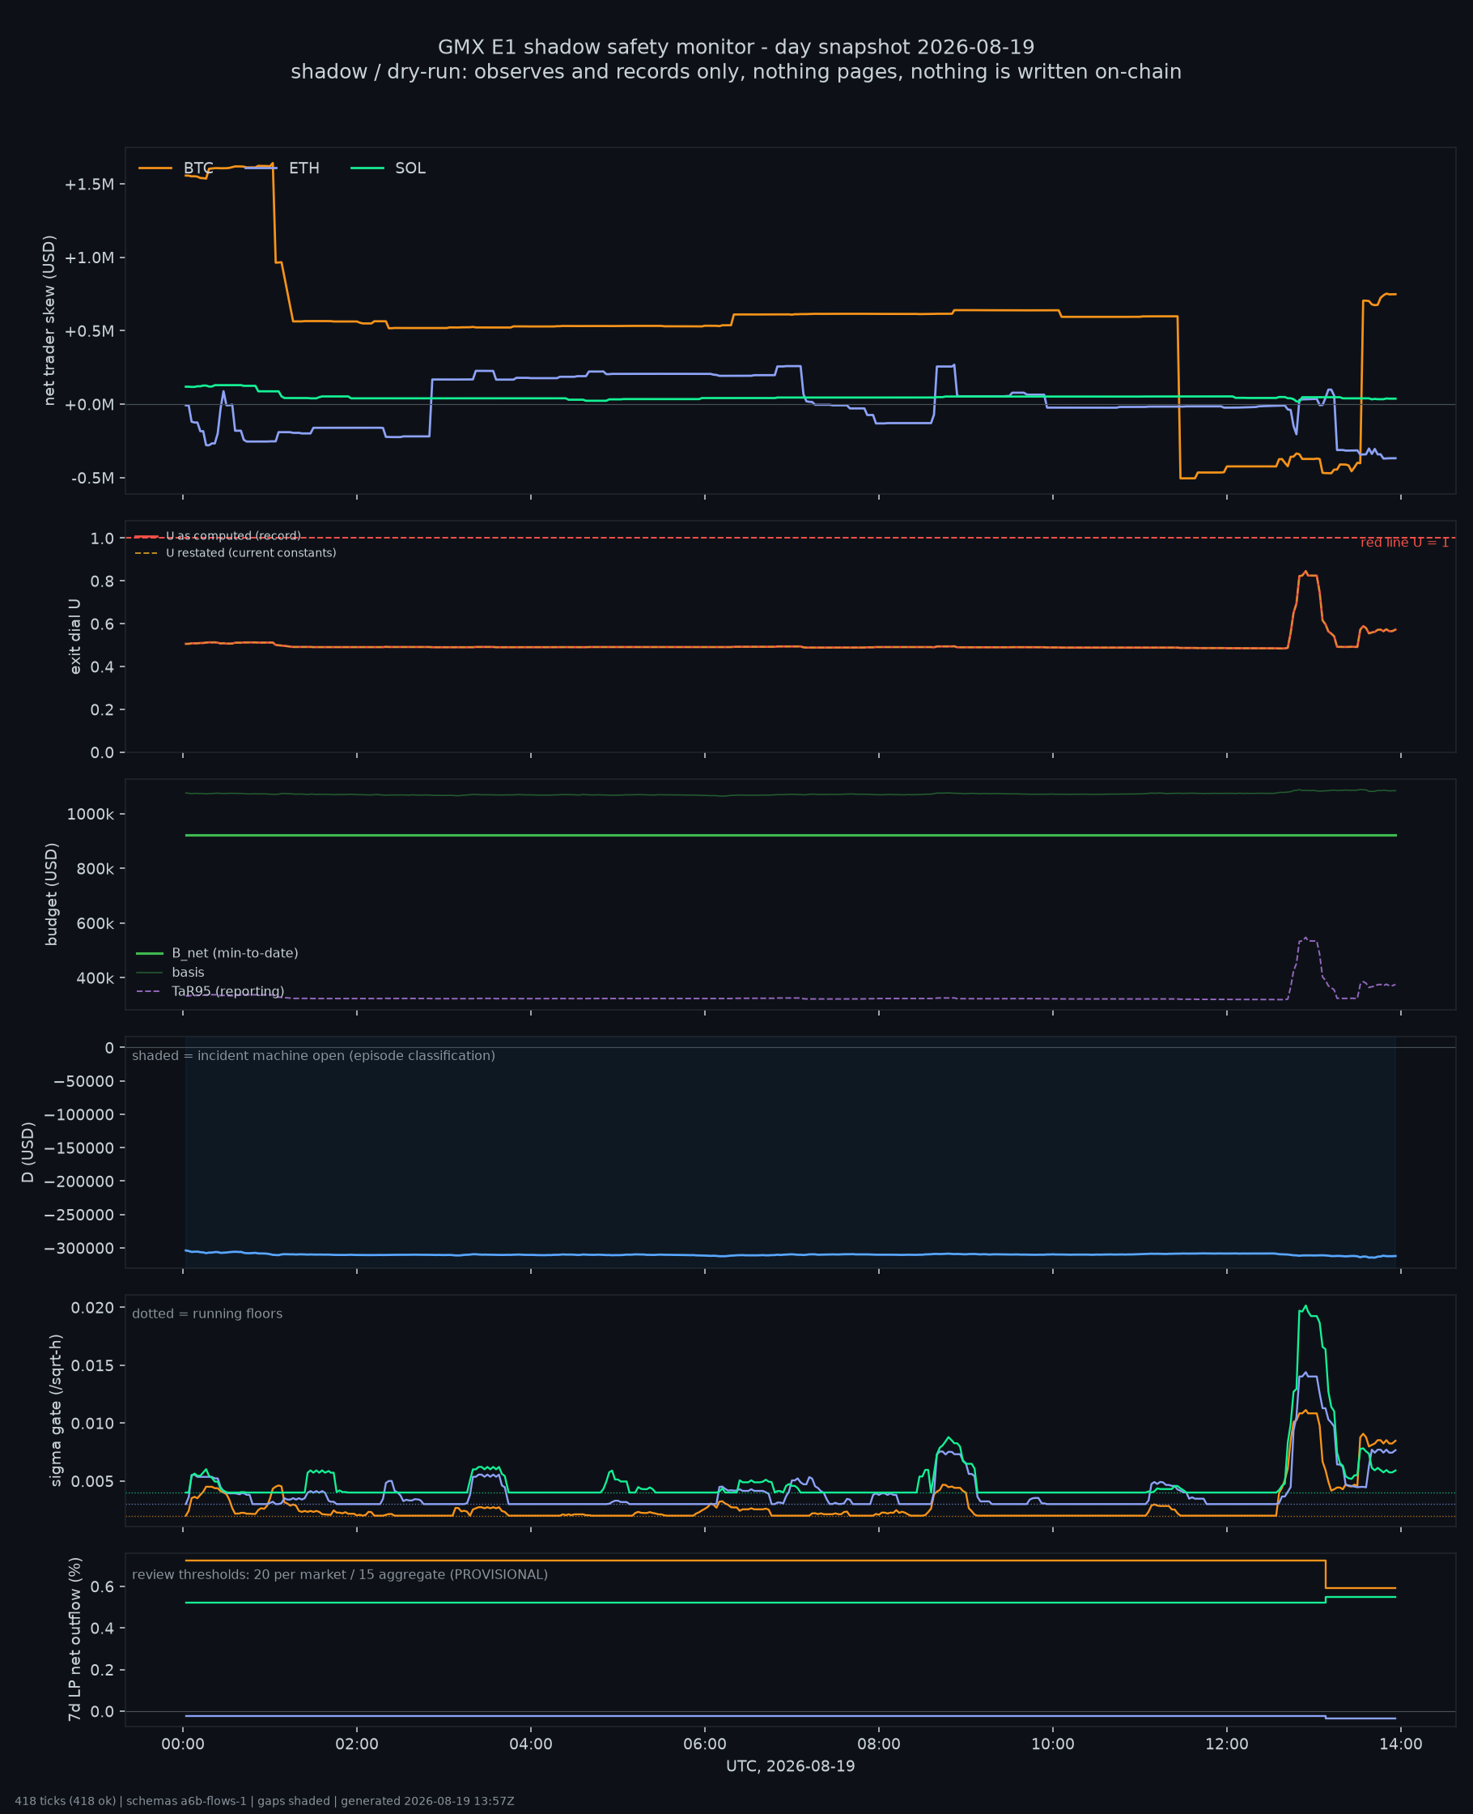Viewport: 1473px width, 1814px height.
Task: Click the '0.010' sigma gate tick
Action: tap(92, 1424)
